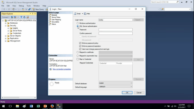The image size is (194, 109).
Task: Click the volume icon in system tray
Action: point(175,106)
